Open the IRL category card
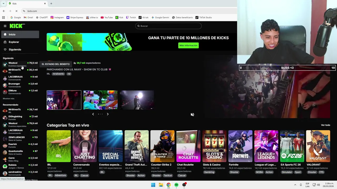337x189 pixels. pos(59,146)
